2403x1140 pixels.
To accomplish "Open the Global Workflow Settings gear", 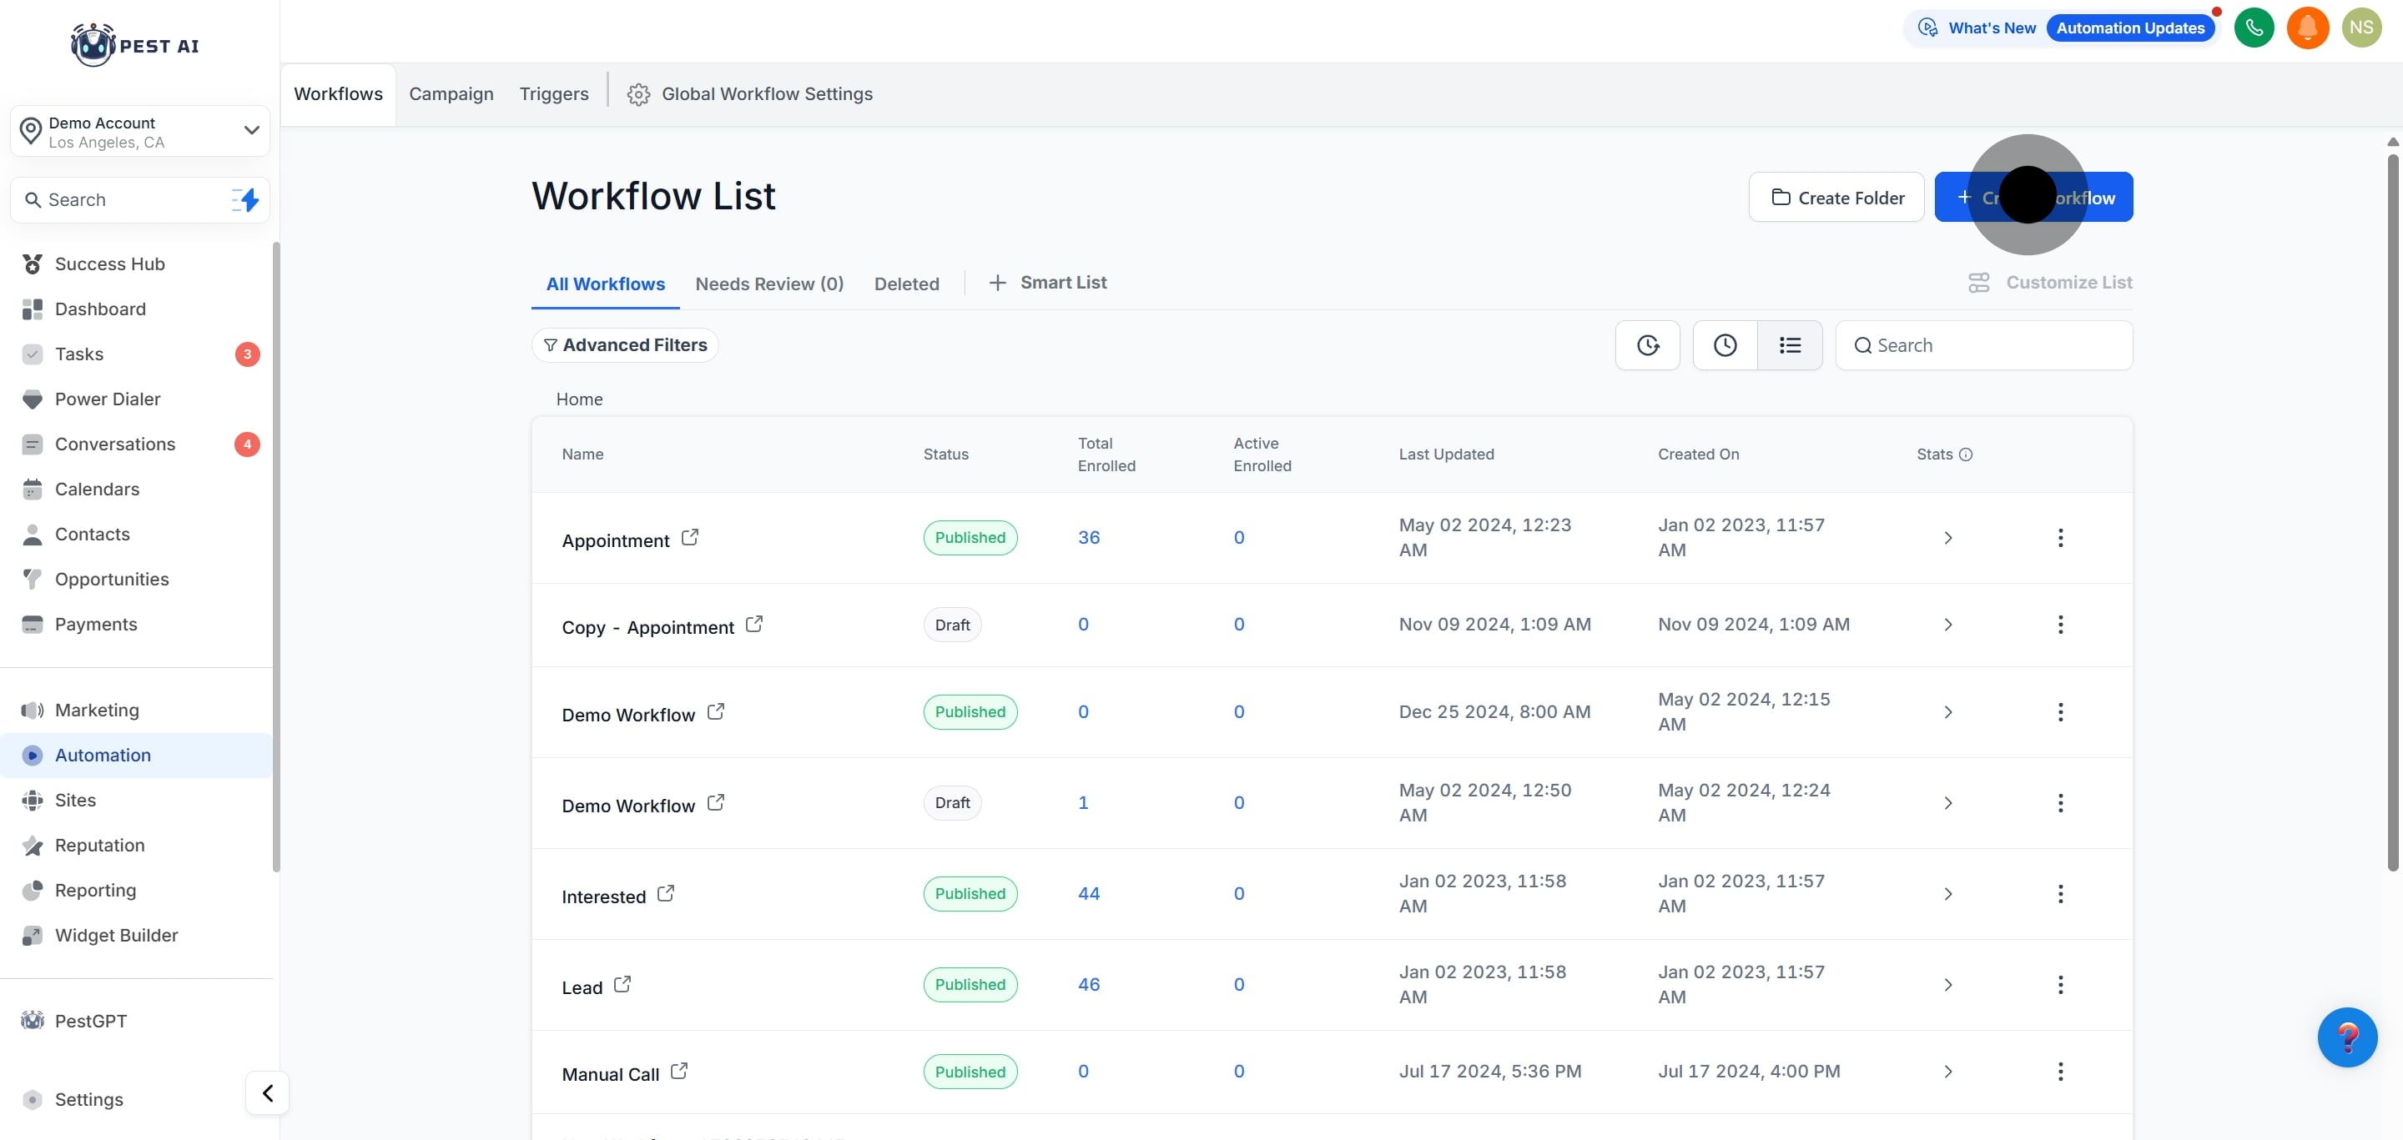I will pos(638,94).
